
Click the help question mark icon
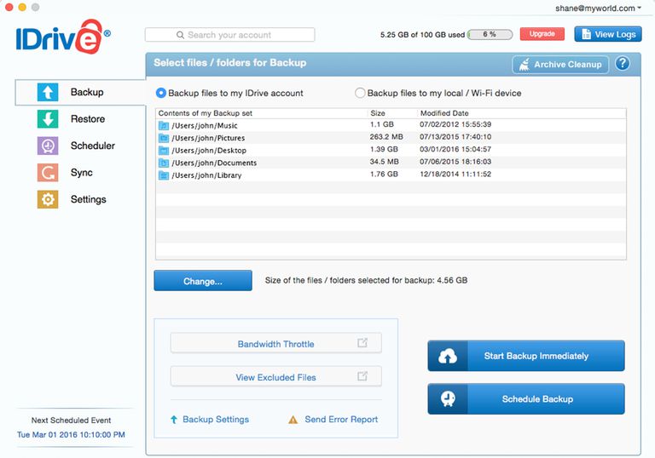tap(623, 63)
